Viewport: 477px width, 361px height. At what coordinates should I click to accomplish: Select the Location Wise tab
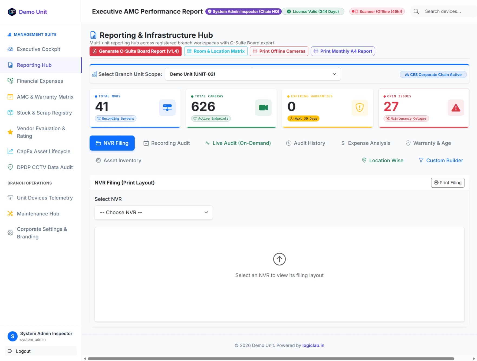pyautogui.click(x=383, y=160)
